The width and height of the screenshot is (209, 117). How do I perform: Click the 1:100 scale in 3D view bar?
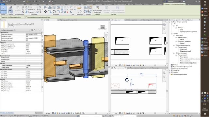point(48,113)
